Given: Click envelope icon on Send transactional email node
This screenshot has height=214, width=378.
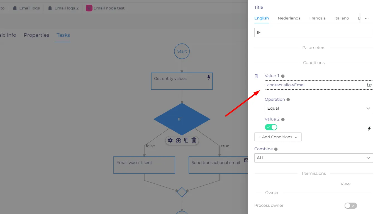Looking at the screenshot, I should [246, 160].
